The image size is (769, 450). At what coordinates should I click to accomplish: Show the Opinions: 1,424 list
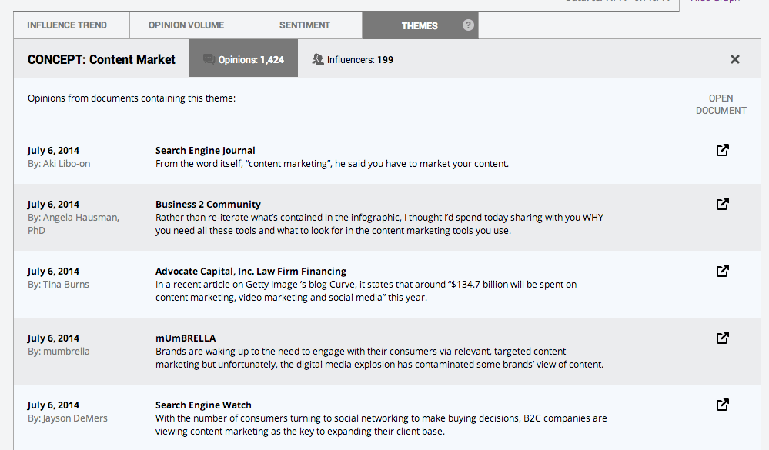pyautogui.click(x=243, y=59)
